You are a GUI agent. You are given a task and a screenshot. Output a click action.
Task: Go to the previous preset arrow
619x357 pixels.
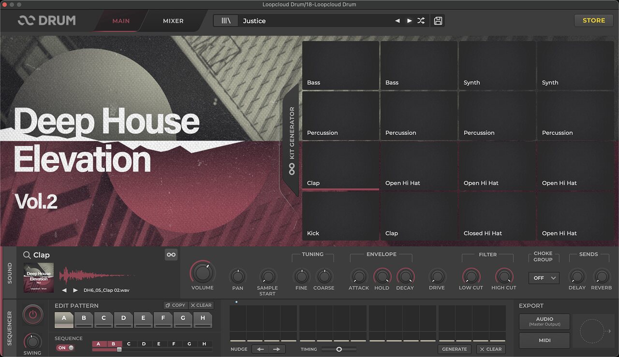point(398,21)
